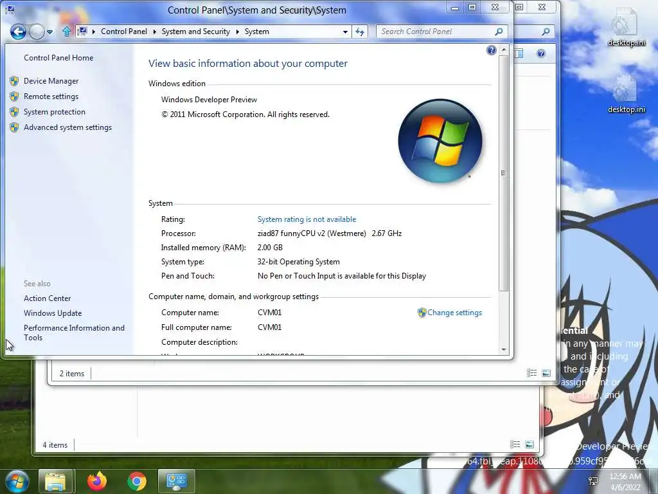Click the greyed Forward navigation button
The height and width of the screenshot is (494, 658).
coord(37,32)
